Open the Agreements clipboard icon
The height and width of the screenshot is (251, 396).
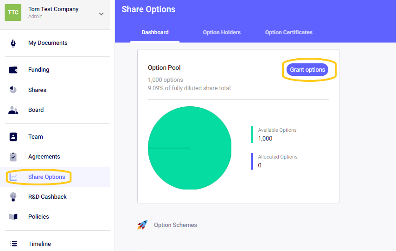[13, 157]
